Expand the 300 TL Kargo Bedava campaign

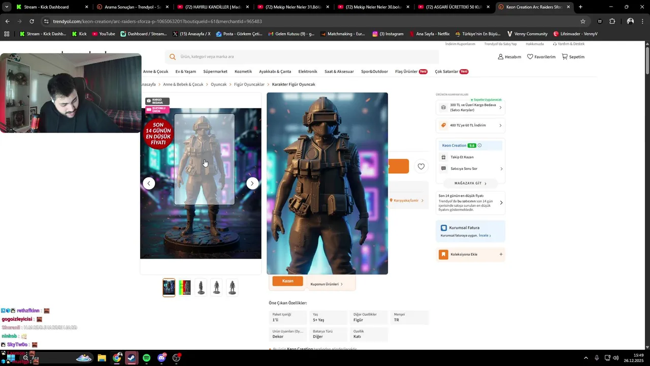pos(471,108)
